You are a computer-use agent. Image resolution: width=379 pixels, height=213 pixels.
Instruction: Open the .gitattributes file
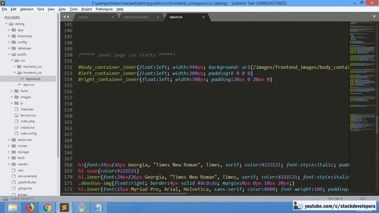[27, 182]
